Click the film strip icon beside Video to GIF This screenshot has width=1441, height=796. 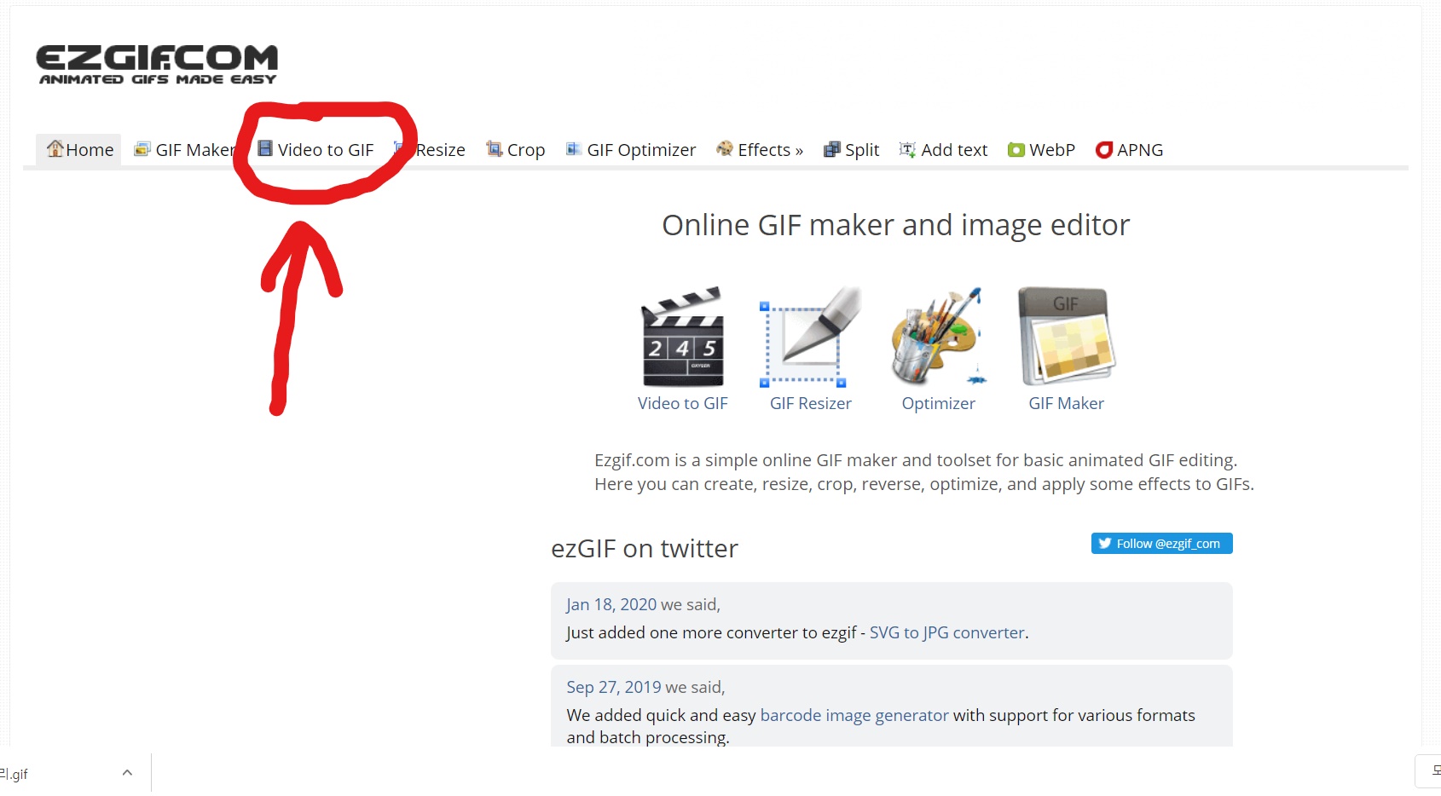tap(265, 149)
